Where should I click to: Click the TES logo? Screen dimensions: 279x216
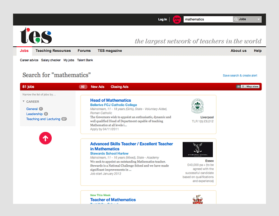pos(36,36)
